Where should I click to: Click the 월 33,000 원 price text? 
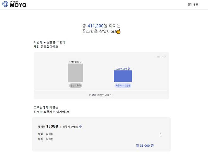(144, 145)
